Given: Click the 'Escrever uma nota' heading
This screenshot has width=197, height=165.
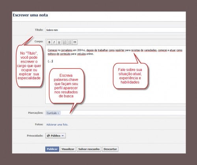Looking at the screenshot, I should tap(30, 15).
